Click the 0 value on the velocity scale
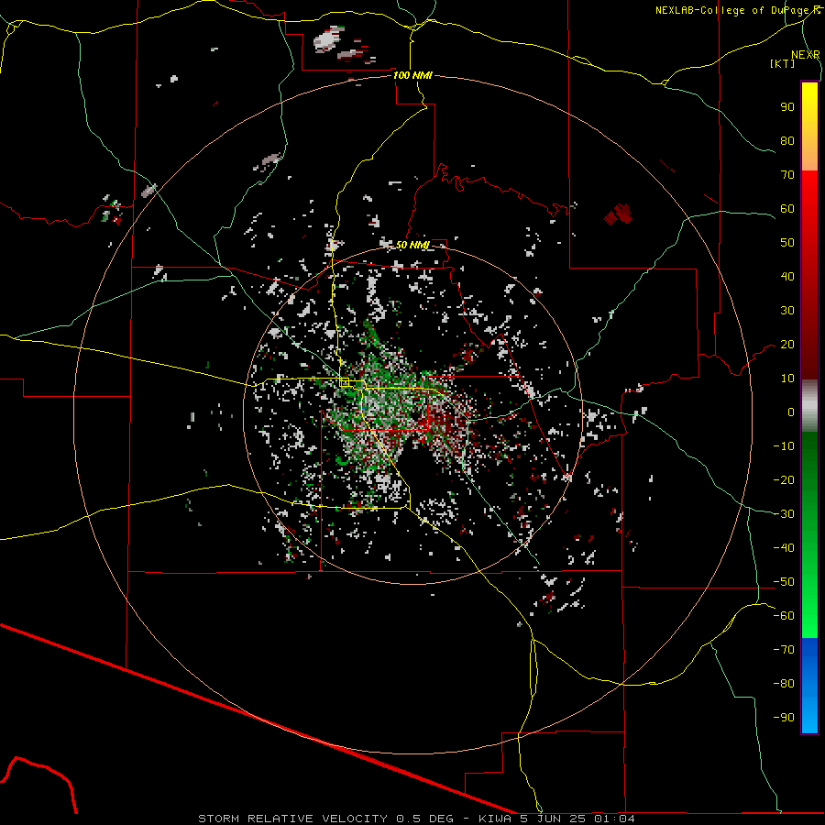 (791, 412)
